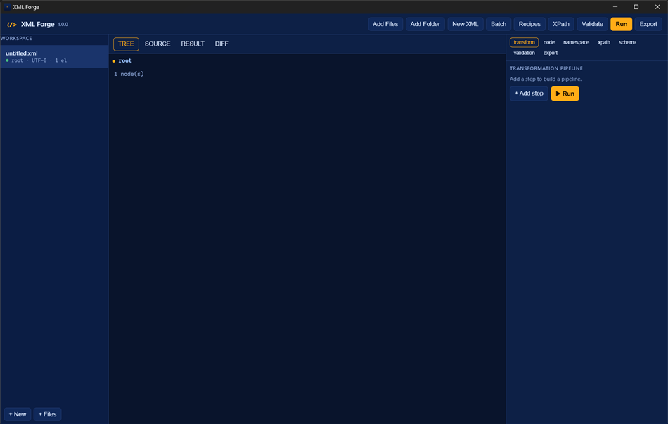Click the orange Run button in the top toolbar
This screenshot has height=424, width=668.
[621, 24]
